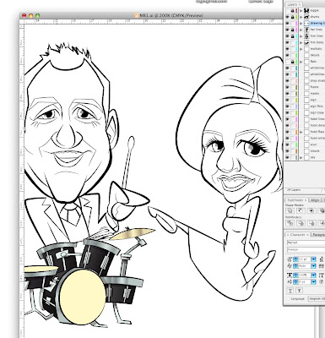Viewport: 325px width, 338px height.
Task: Close the Layers panel tab with its x
Action: 300,4
